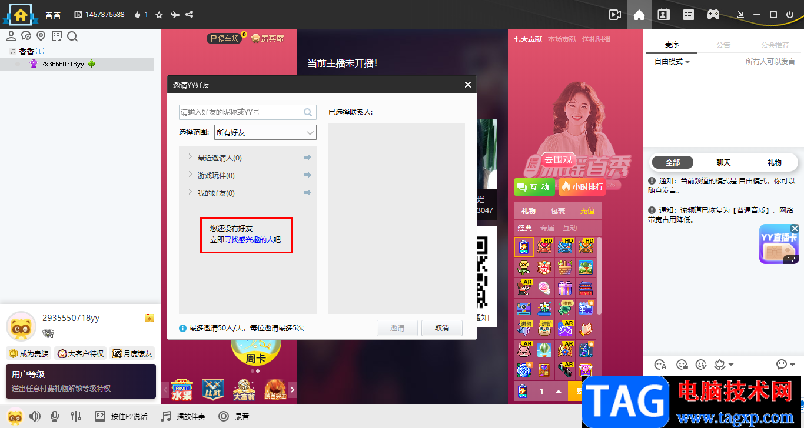
Task: Close the YY直播卡 advertisement
Action: [794, 229]
